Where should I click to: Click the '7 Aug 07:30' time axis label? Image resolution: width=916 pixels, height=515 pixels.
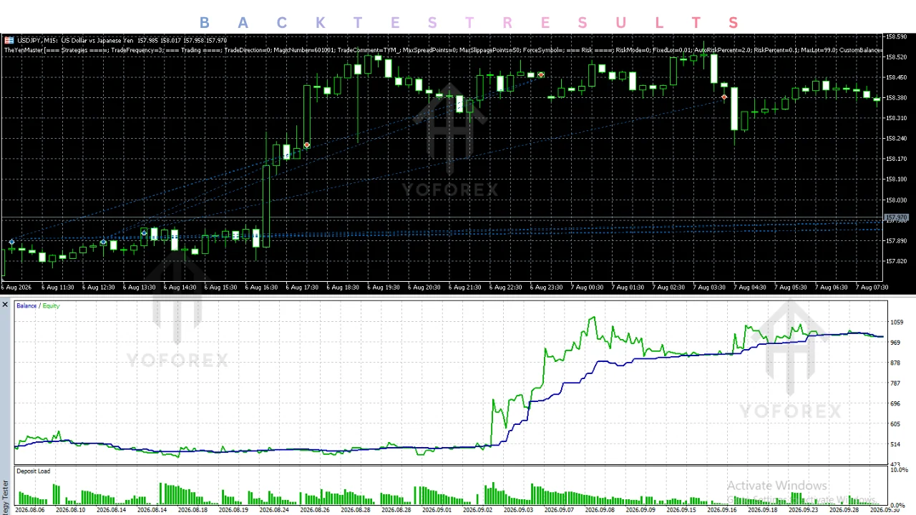872,288
